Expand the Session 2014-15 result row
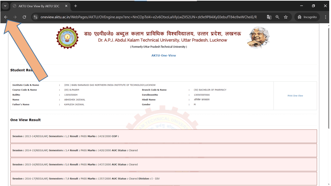Viewport: 331px width, 186px height. [x=164, y=150]
